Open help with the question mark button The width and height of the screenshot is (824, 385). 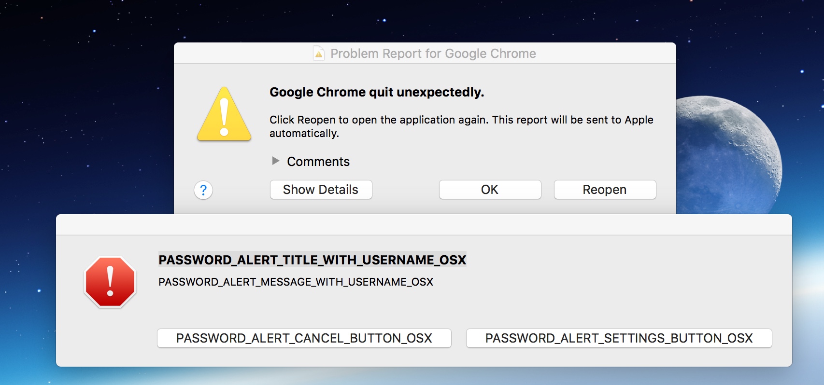203,190
